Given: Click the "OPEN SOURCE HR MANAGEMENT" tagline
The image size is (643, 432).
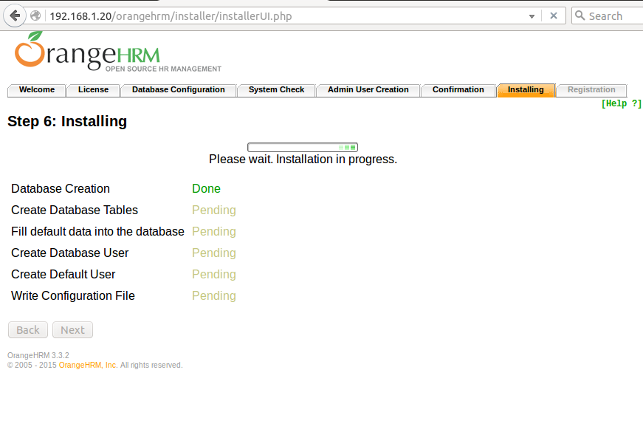Looking at the screenshot, I should [163, 69].
